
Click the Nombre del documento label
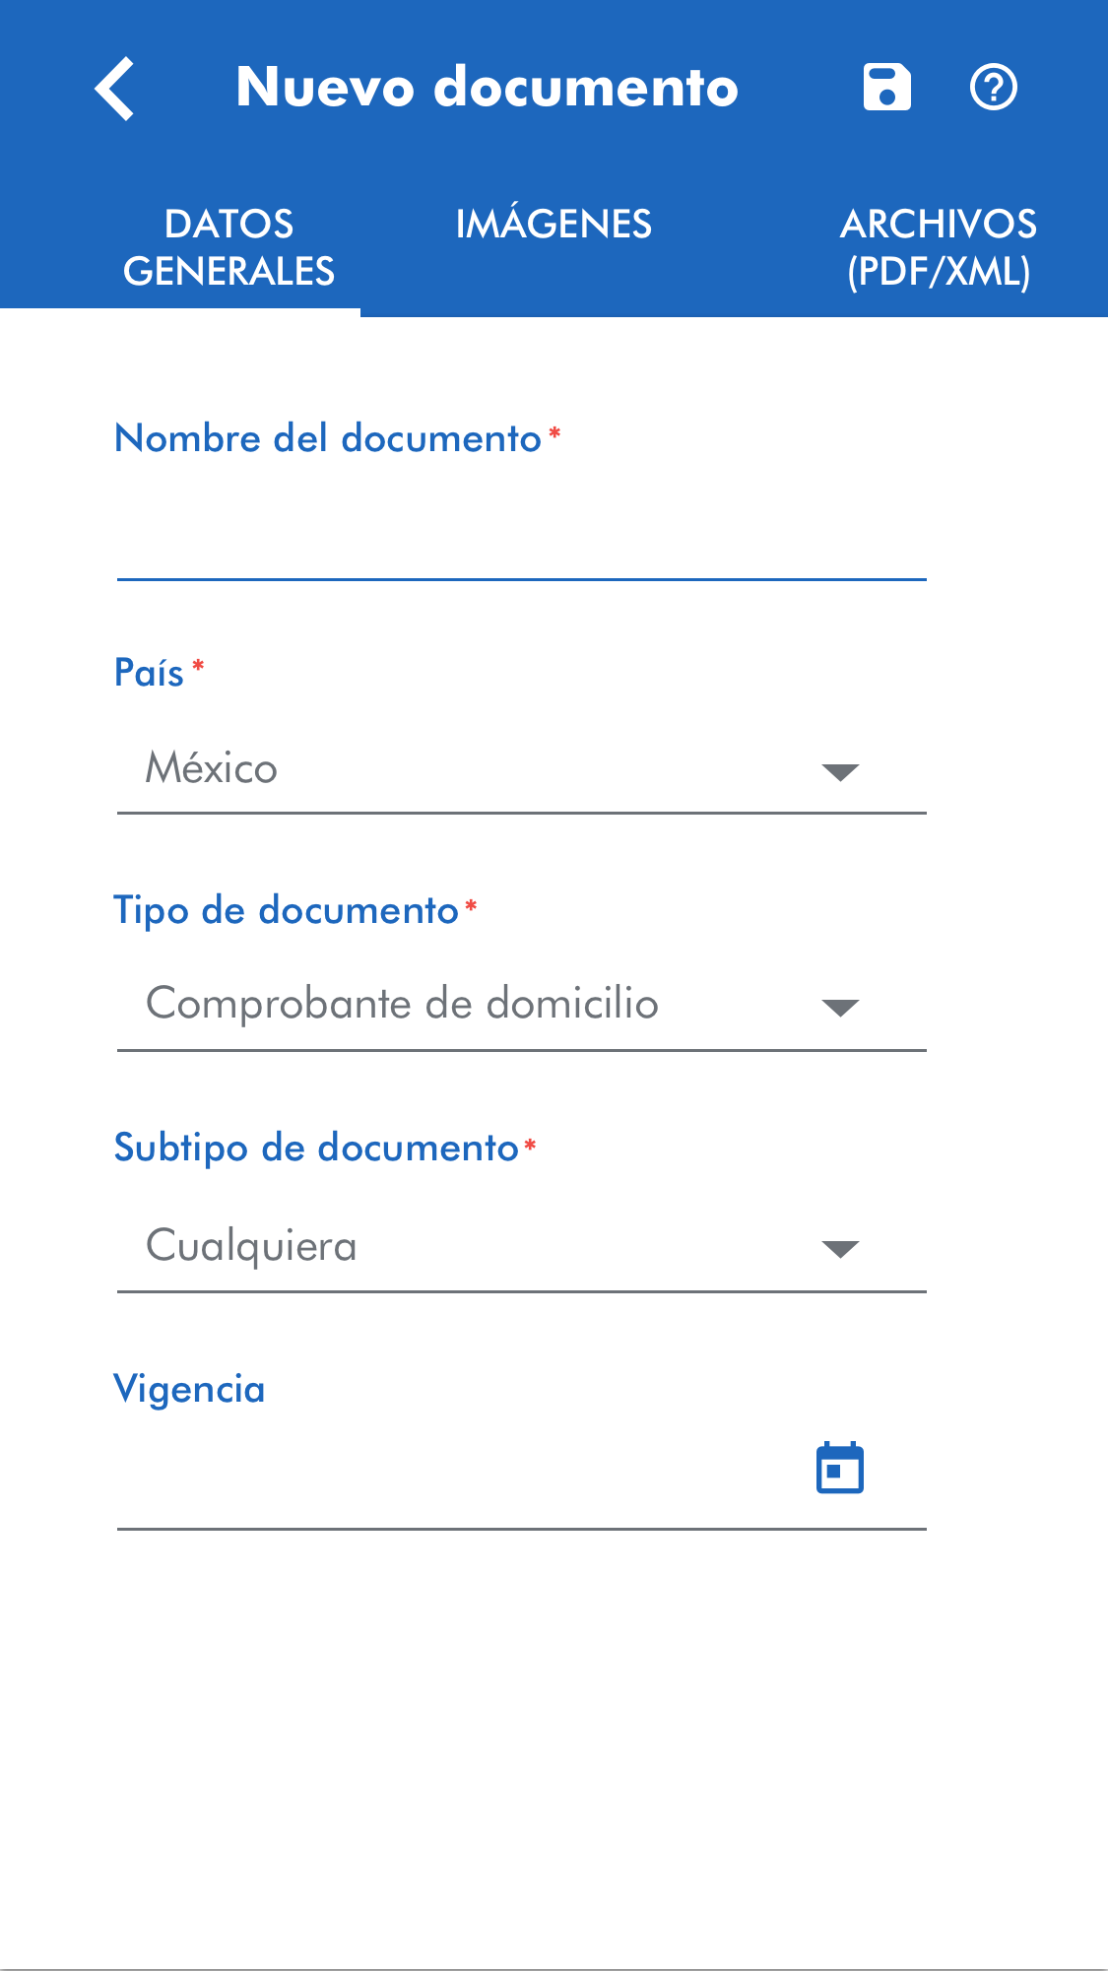pos(328,438)
